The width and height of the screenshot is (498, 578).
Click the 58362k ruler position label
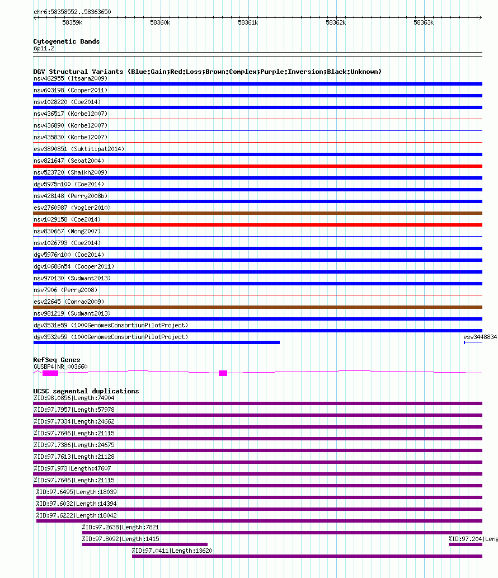point(336,22)
